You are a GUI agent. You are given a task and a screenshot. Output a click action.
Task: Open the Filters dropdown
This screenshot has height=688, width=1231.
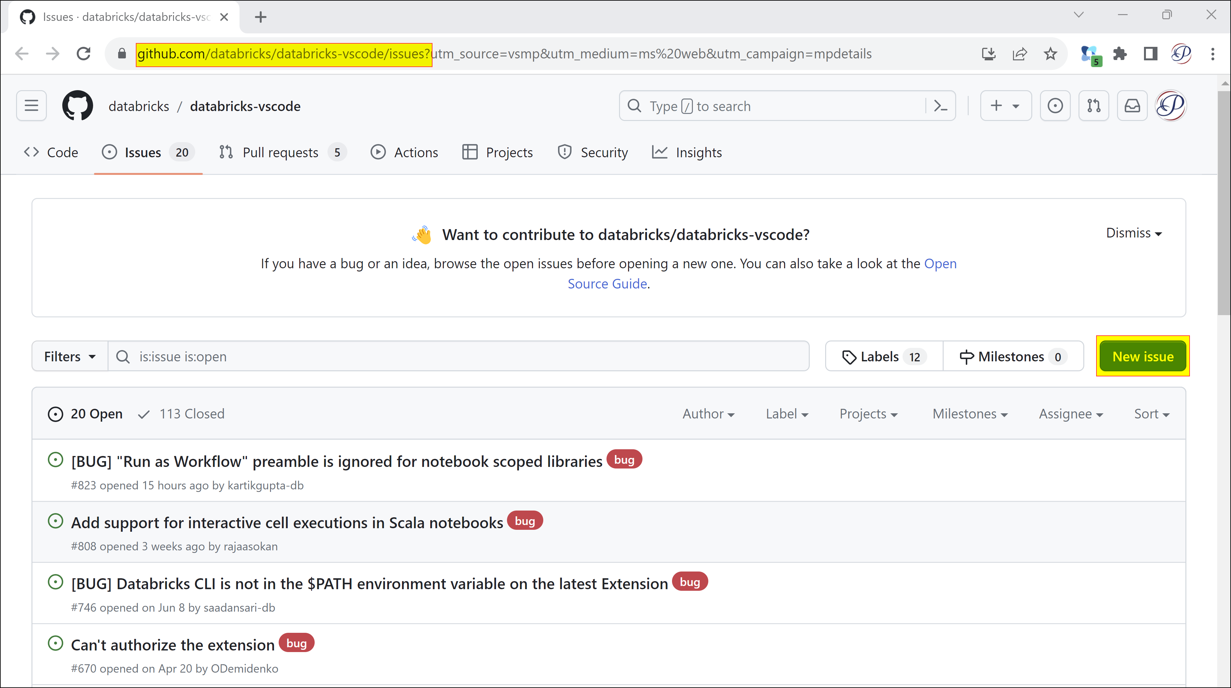(x=70, y=356)
